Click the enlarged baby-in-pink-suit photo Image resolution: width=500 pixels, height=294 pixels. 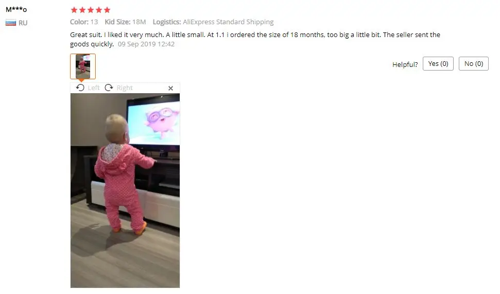click(x=125, y=191)
